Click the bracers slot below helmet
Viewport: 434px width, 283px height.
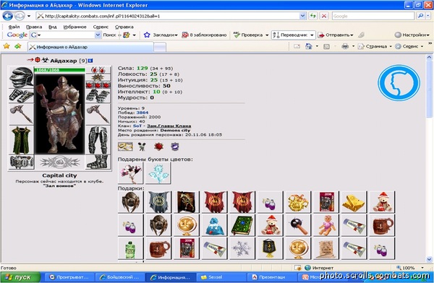click(21, 95)
